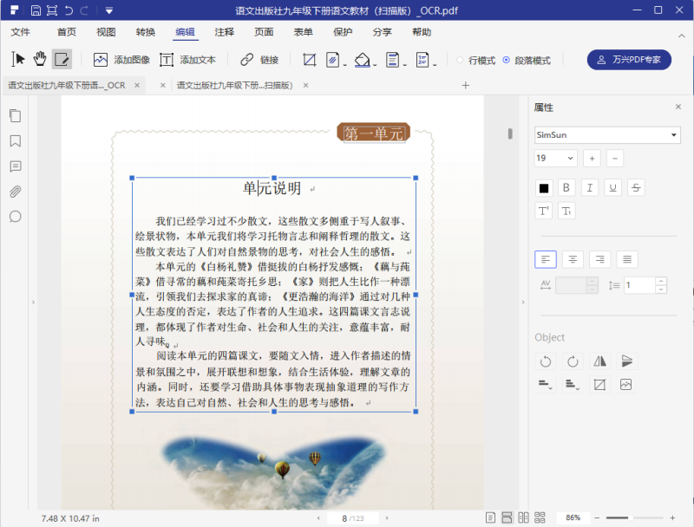The height and width of the screenshot is (527, 694).
Task: Switch to the second 扫描版 document tab
Action: [234, 85]
